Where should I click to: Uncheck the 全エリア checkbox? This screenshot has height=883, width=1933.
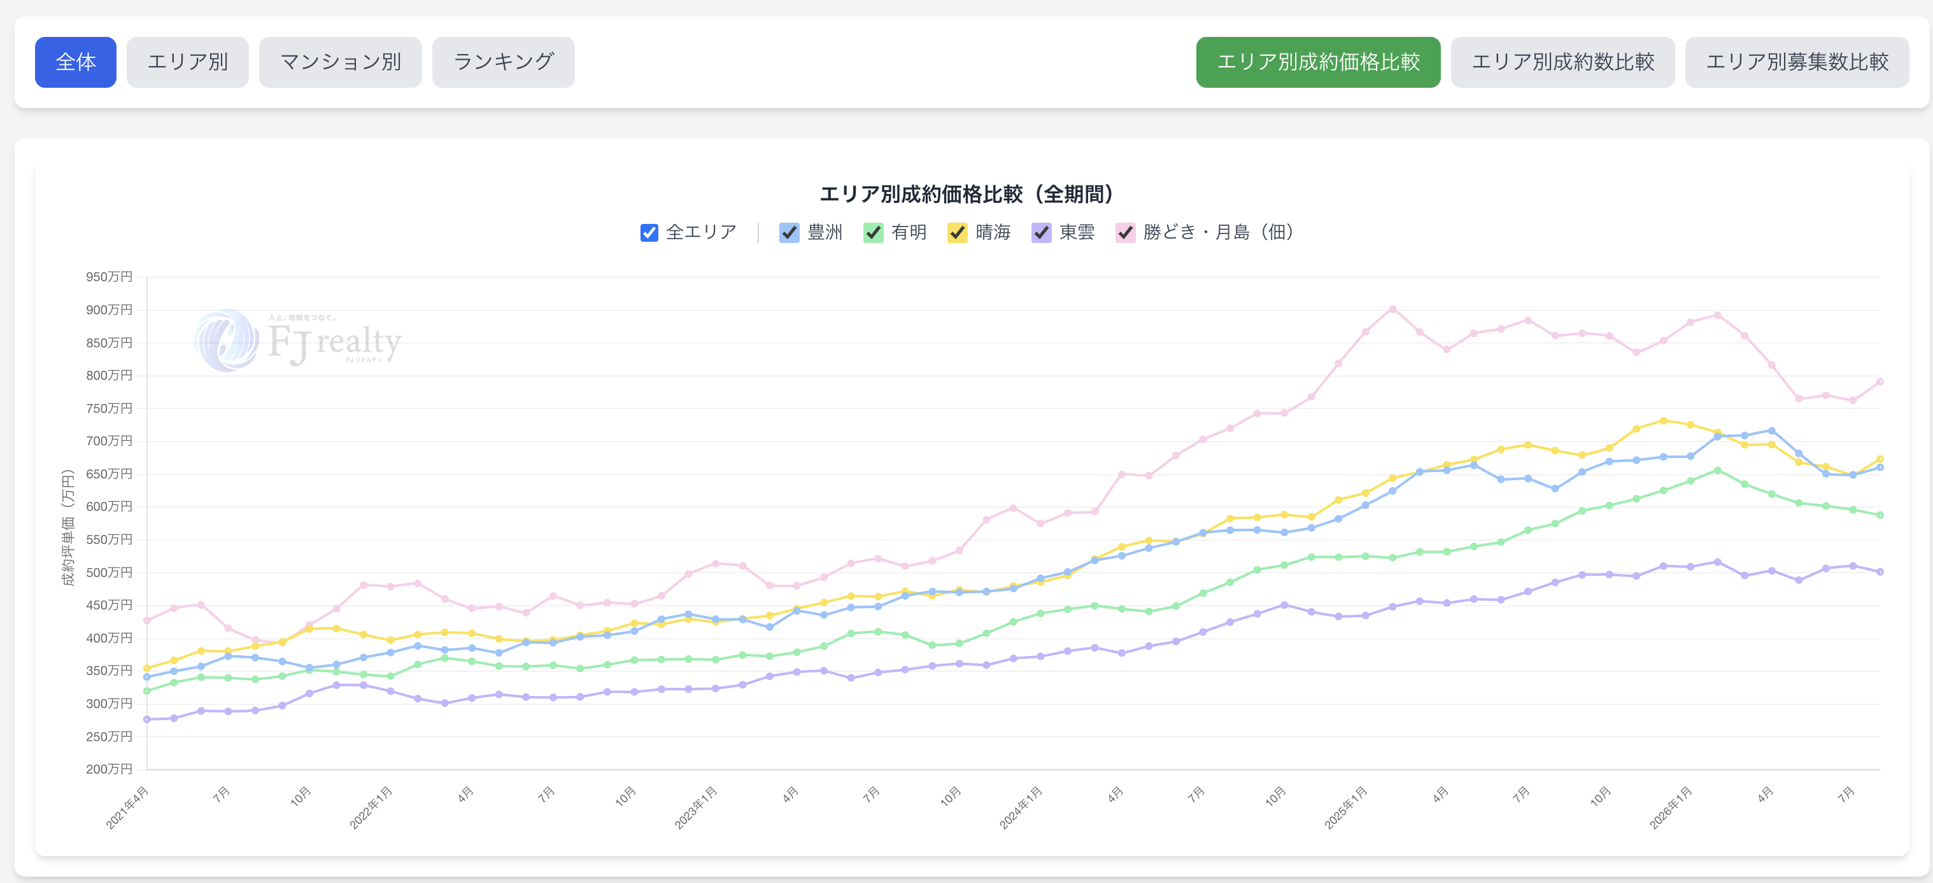point(649,233)
